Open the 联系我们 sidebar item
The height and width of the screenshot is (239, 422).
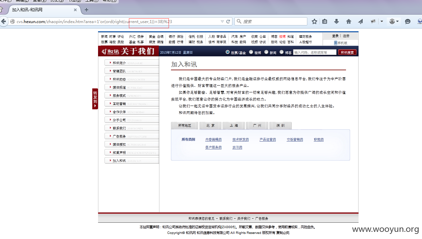pos(132,128)
